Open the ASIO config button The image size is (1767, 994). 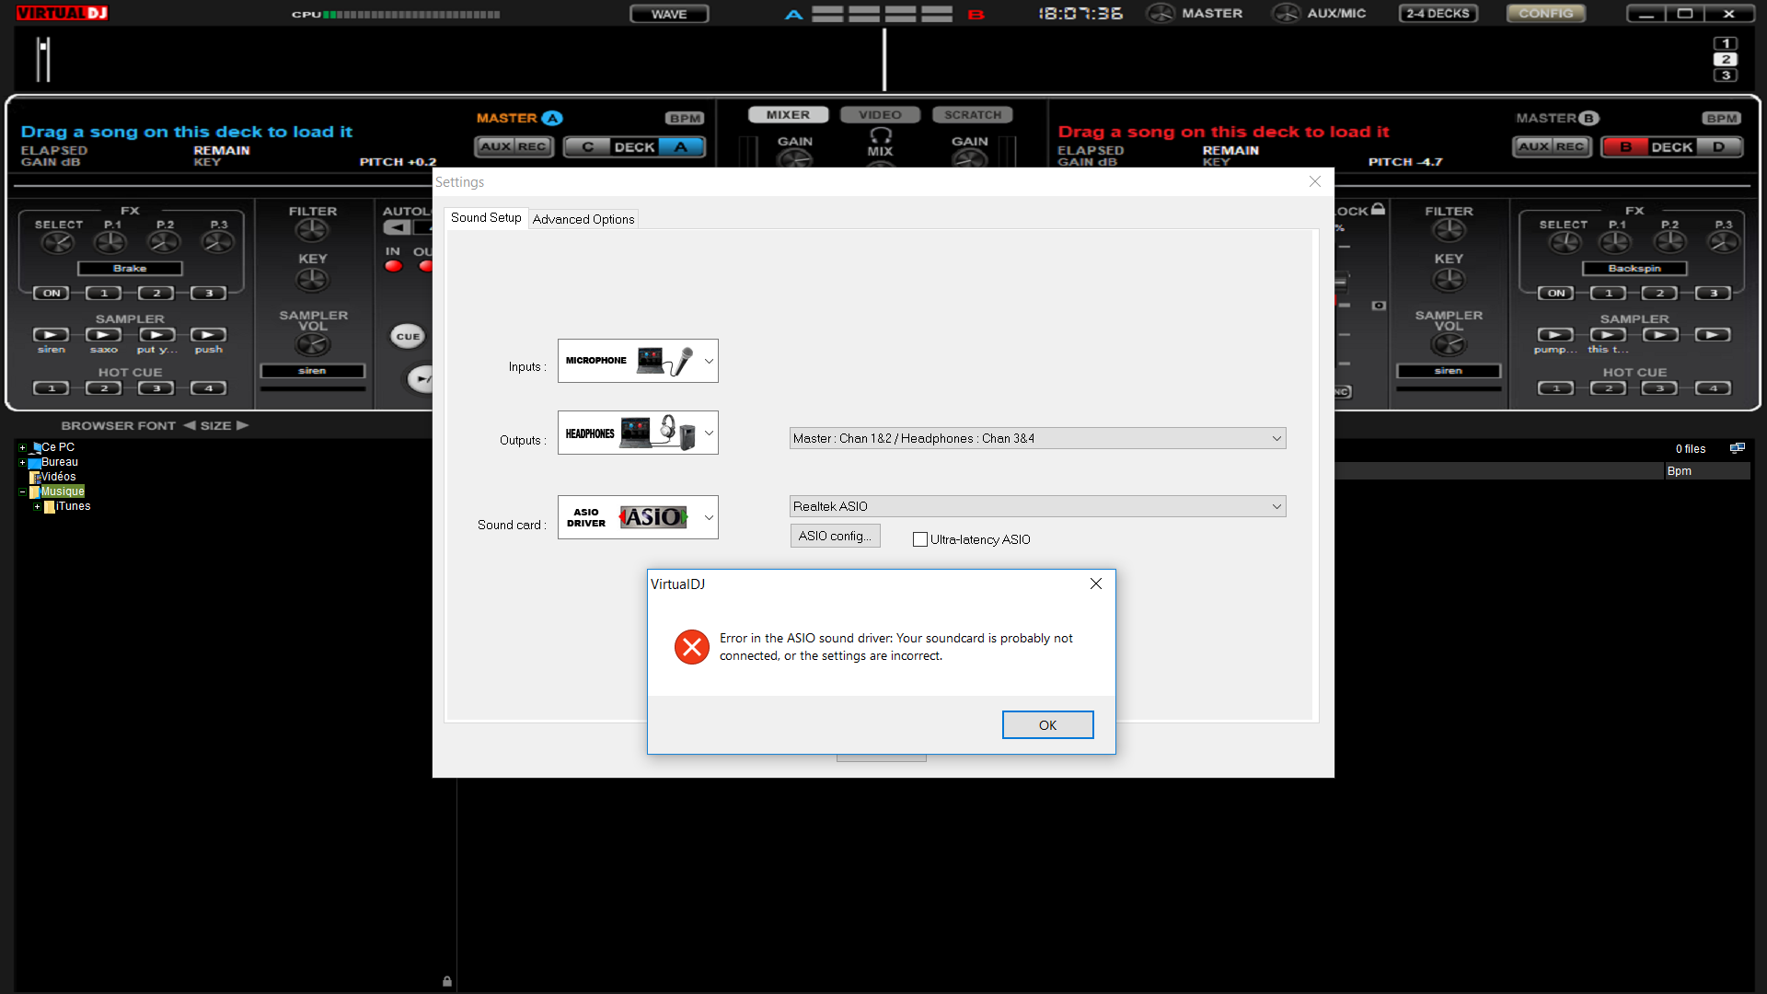pos(835,536)
